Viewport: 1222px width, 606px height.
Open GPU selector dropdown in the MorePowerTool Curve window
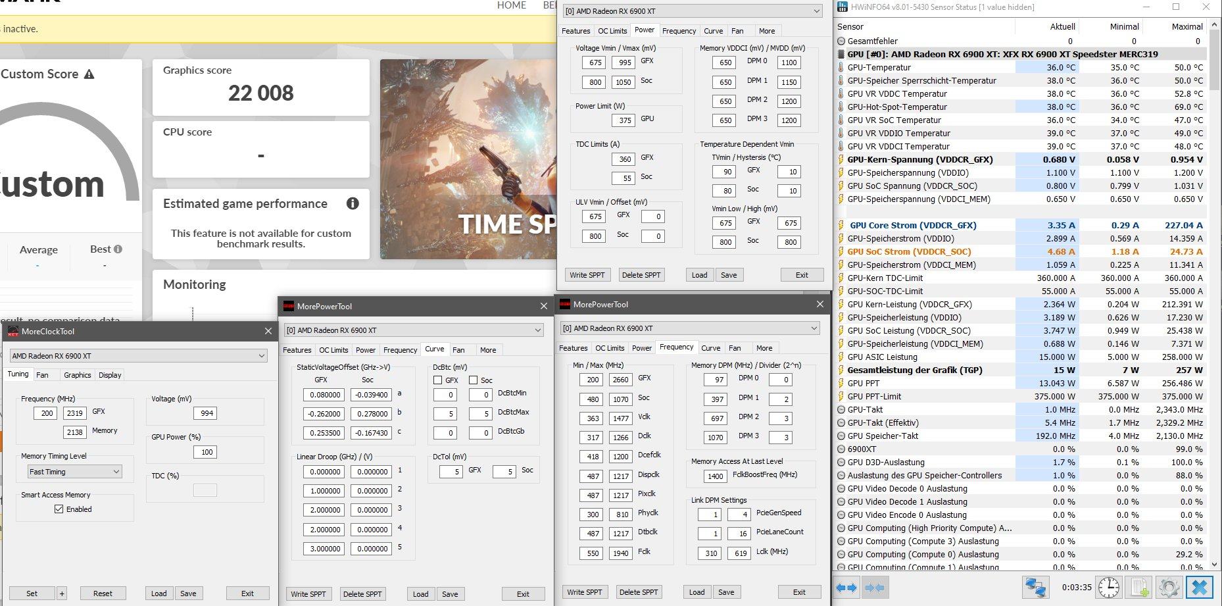pyautogui.click(x=414, y=330)
